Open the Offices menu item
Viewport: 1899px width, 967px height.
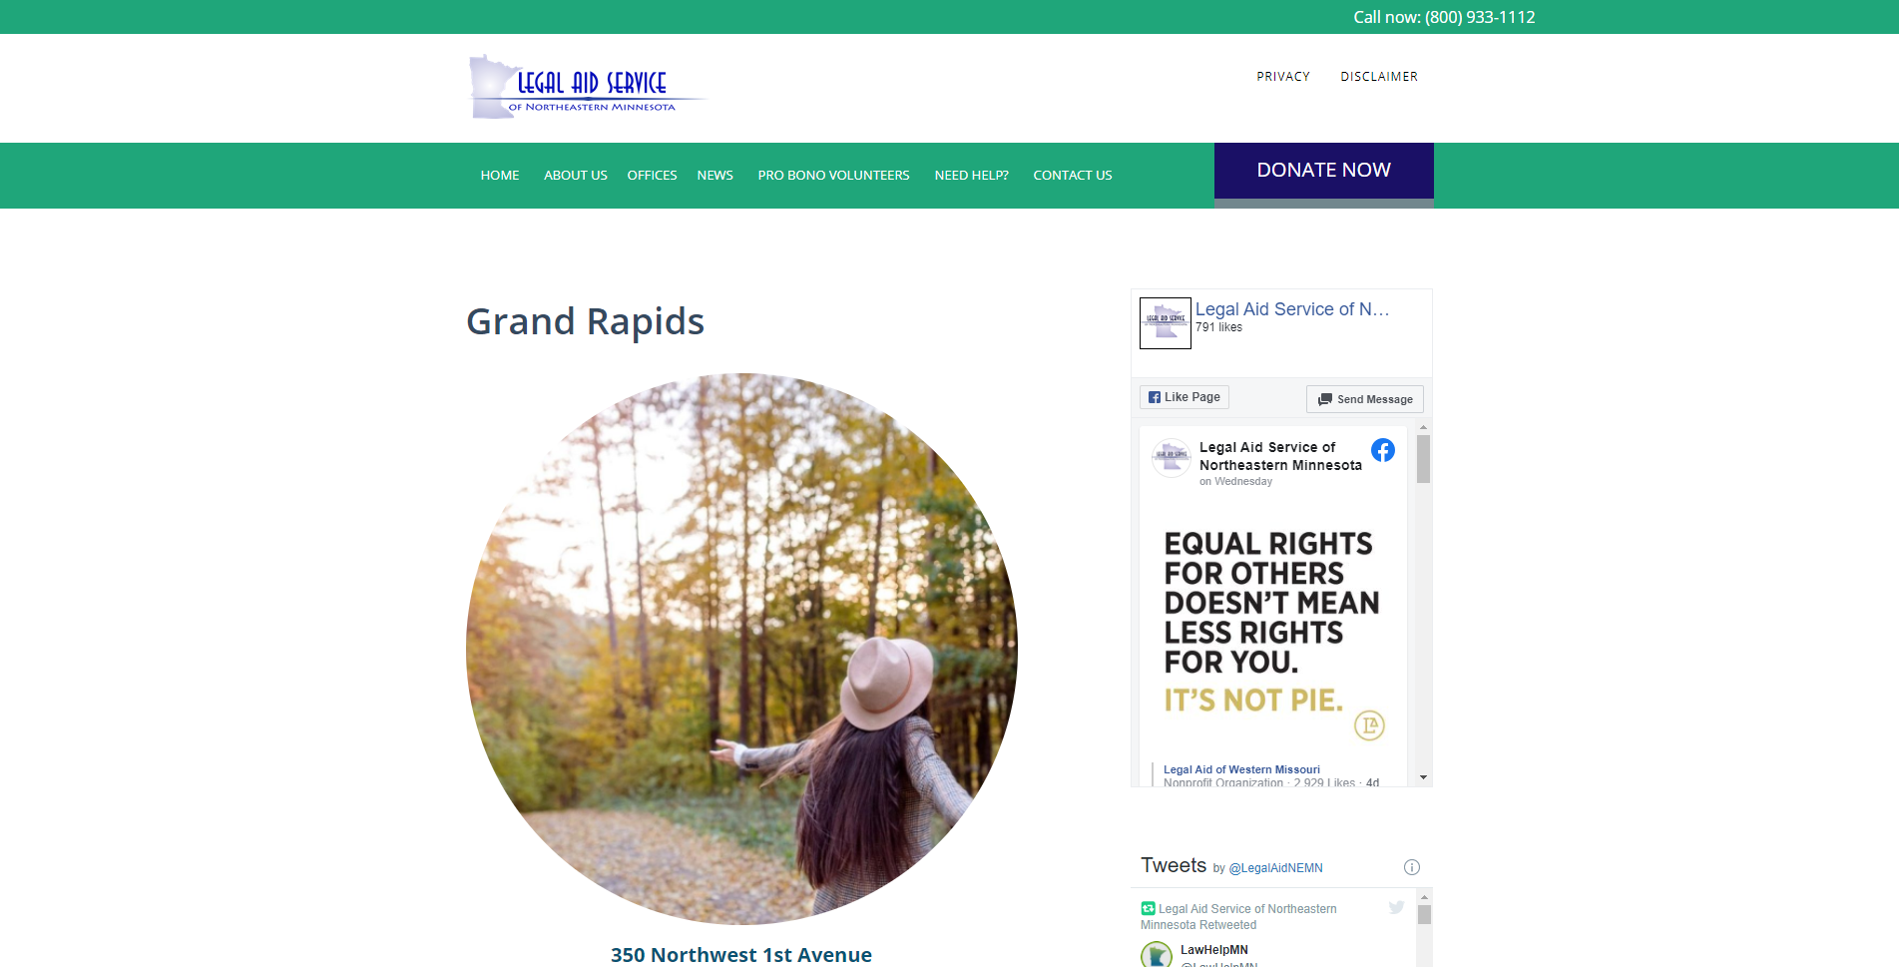(x=652, y=176)
